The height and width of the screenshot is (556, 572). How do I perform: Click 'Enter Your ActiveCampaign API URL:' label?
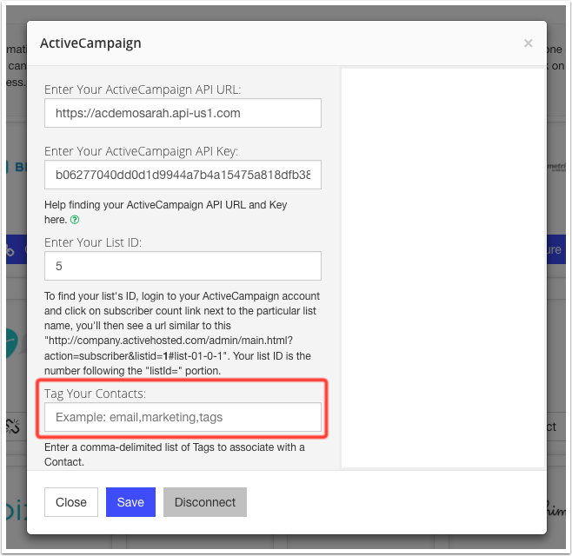143,89
